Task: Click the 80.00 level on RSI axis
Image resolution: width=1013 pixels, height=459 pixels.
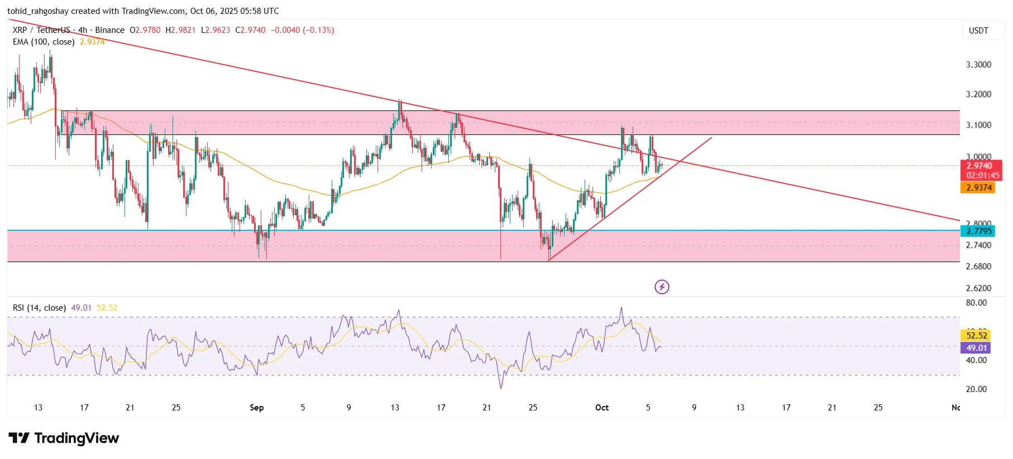Action: [x=976, y=303]
